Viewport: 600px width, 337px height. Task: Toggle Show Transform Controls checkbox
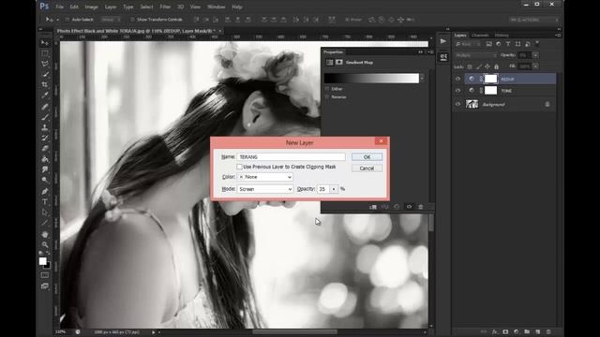click(132, 20)
